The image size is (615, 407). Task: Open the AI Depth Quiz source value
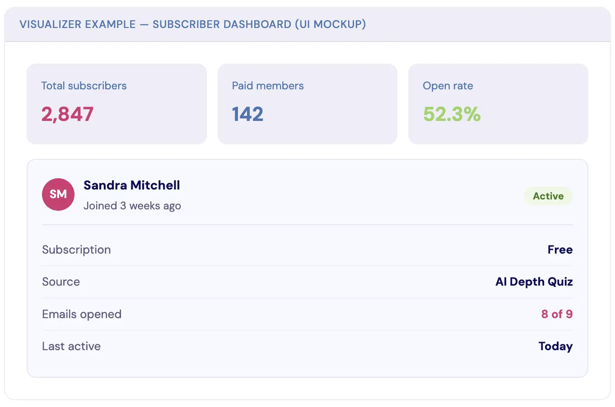tap(534, 282)
